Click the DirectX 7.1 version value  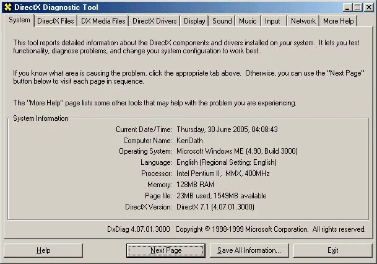pos(215,207)
